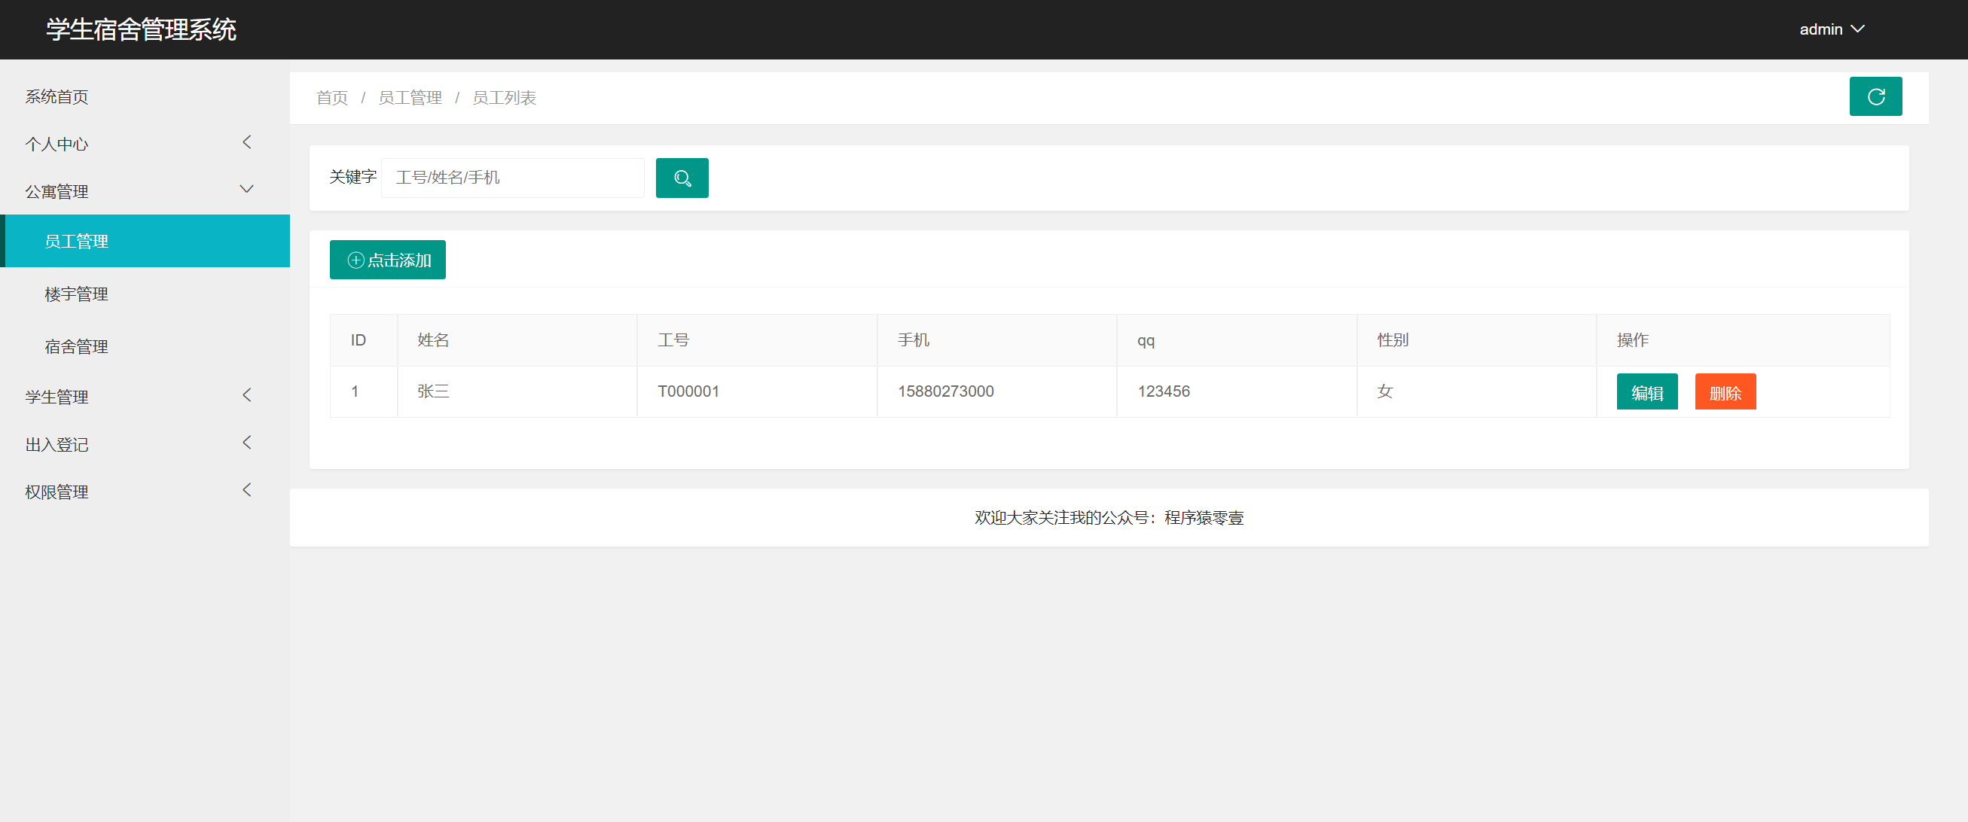Select 员工管理 submenu item
This screenshot has width=1968, height=822.
[76, 241]
